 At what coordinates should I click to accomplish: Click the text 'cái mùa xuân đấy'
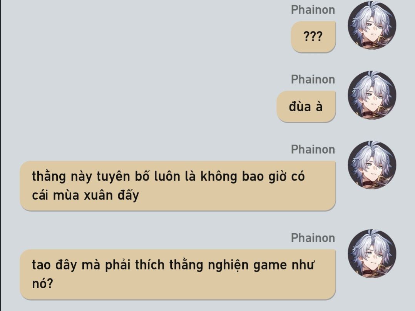(85, 196)
